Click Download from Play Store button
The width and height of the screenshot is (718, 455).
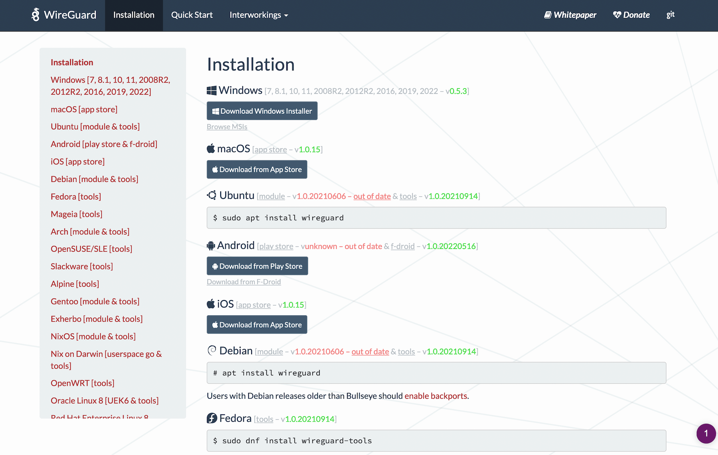click(x=257, y=266)
